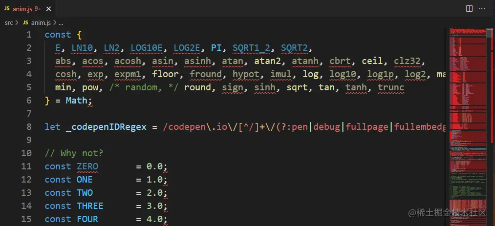Screen dimensions: 495x226
Task: Click the PI constant on line 2
Action: click(216, 48)
